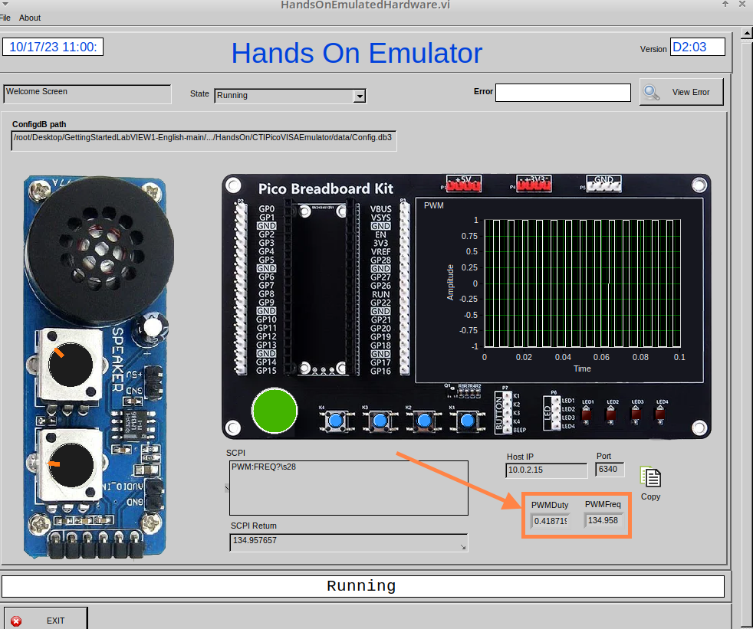Push the K3 blue button
Image resolution: width=753 pixels, height=629 pixels.
[380, 421]
